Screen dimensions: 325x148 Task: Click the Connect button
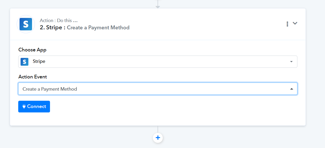[34, 106]
